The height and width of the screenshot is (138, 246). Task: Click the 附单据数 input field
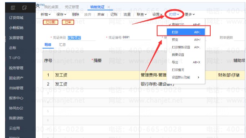tap(239, 38)
